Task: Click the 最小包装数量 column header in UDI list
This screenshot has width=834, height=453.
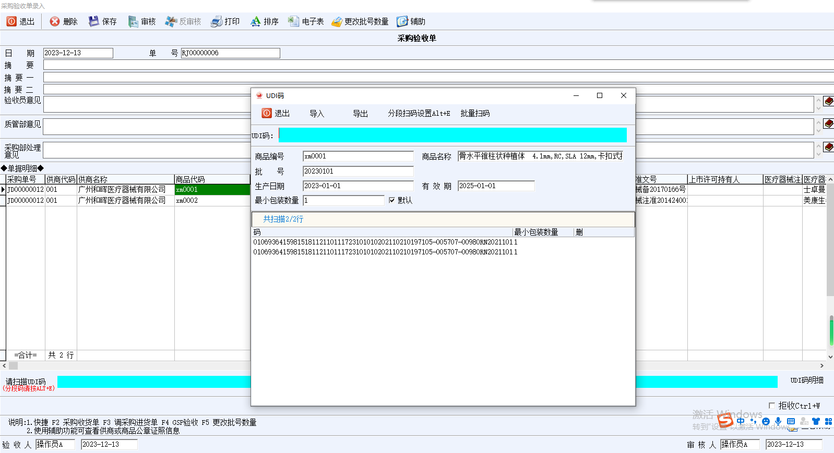Action: 543,232
